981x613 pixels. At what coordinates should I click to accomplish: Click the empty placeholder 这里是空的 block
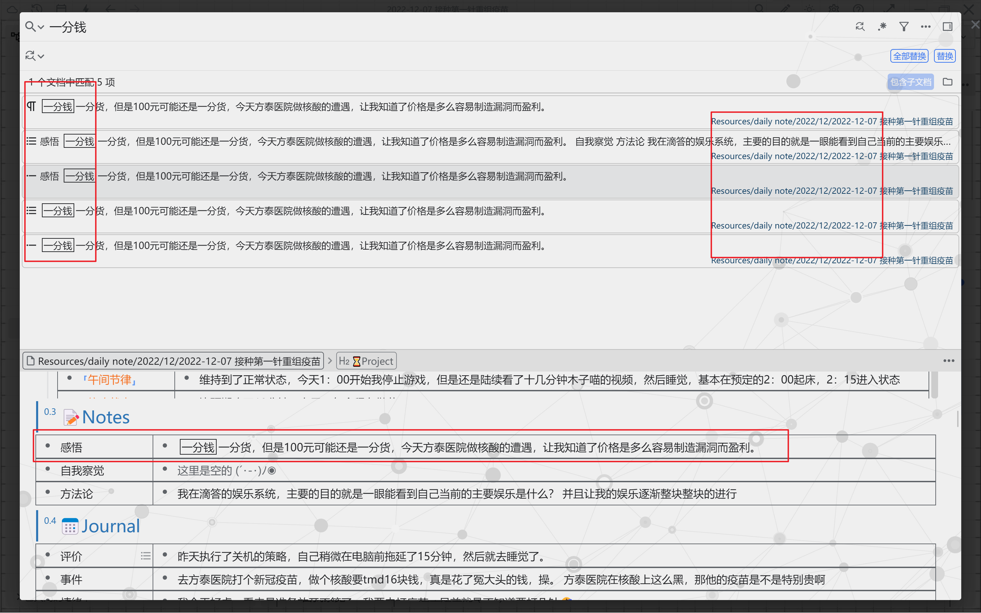click(227, 471)
